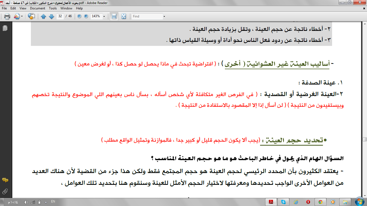This screenshot has width=367, height=206.
Task: Click the Skype taskbar icon
Action: click(283, 202)
